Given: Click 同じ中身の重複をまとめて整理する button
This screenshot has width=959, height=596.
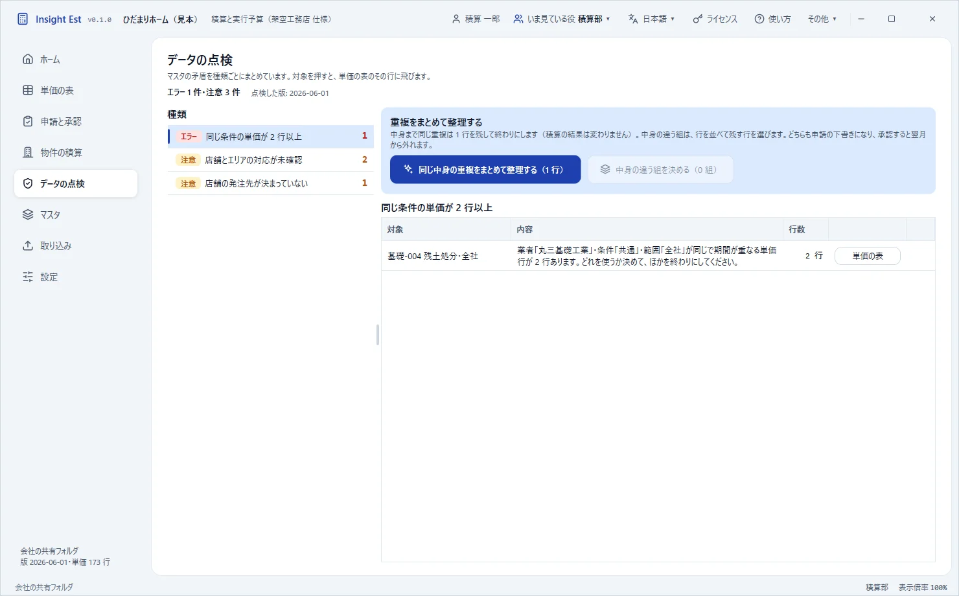Looking at the screenshot, I should tap(485, 170).
